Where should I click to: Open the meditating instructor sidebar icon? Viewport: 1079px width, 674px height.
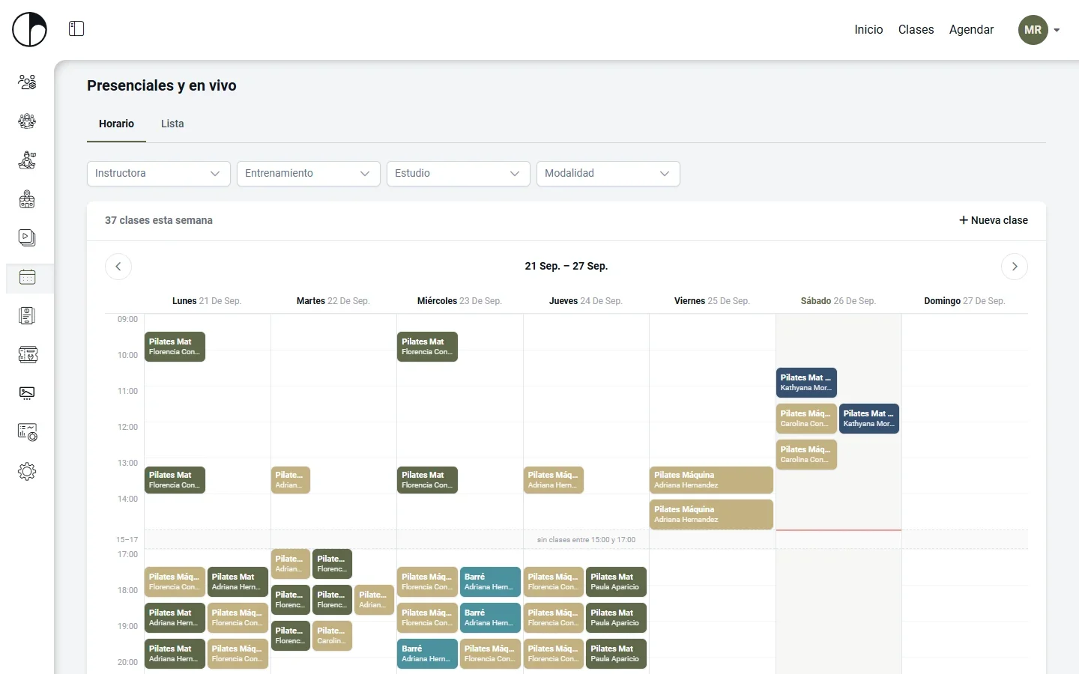pos(27,160)
